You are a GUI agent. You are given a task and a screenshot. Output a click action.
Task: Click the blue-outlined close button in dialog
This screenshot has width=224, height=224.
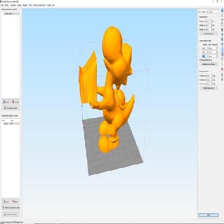click(x=209, y=215)
